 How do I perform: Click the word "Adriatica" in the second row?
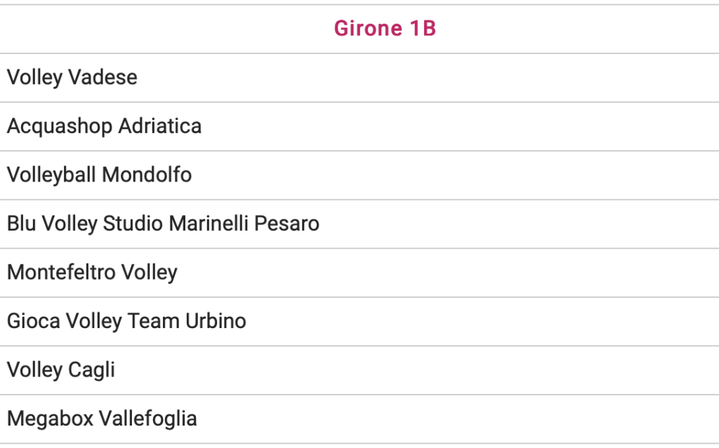pos(160,126)
